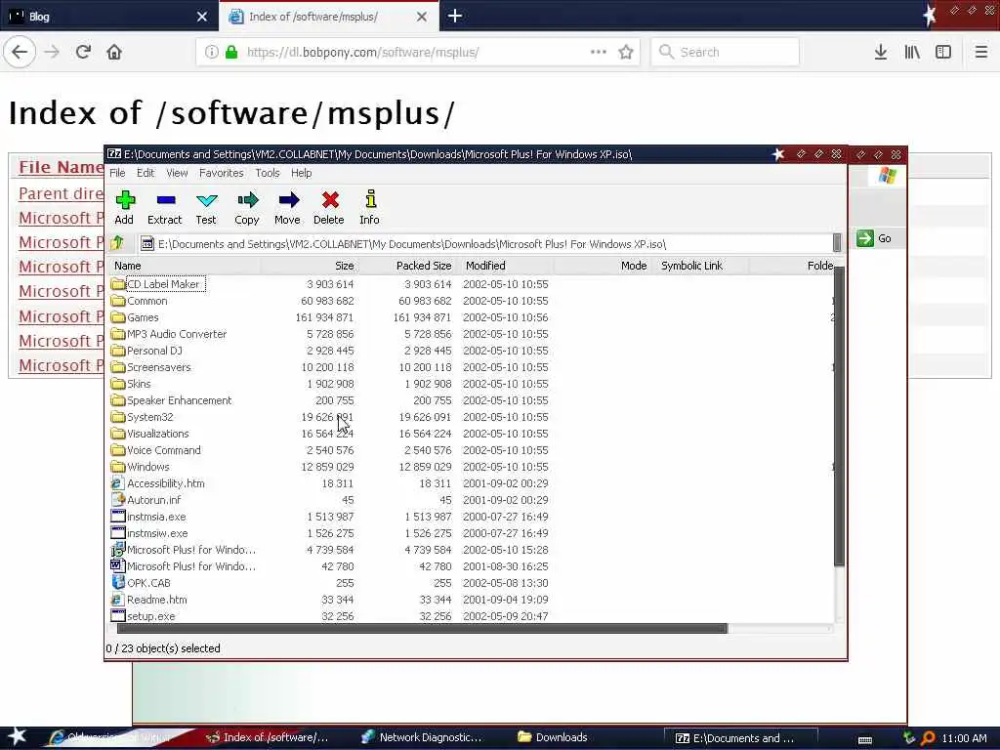Select the Autorun.inf file icon

click(117, 499)
